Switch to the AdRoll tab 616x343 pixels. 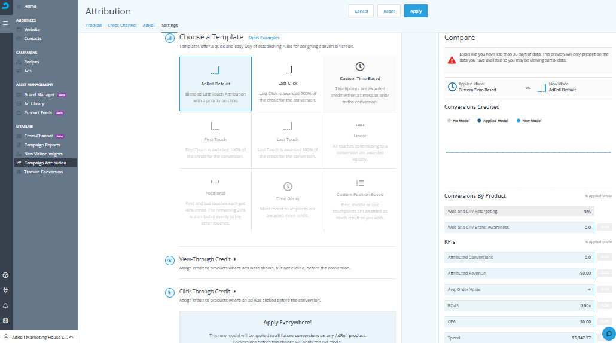click(x=150, y=25)
